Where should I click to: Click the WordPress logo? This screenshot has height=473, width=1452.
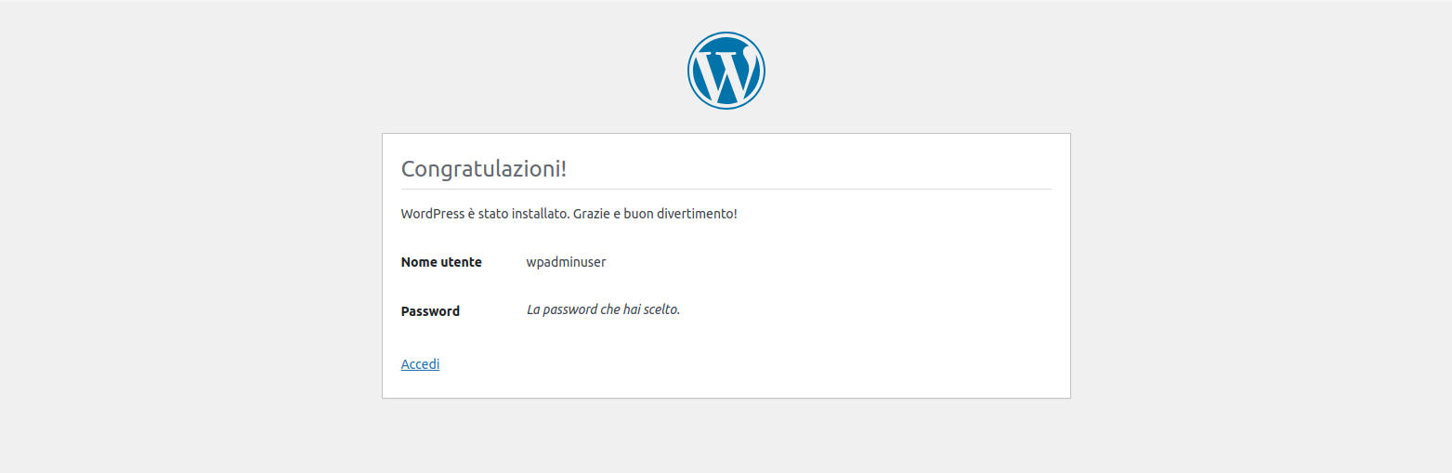click(x=726, y=71)
